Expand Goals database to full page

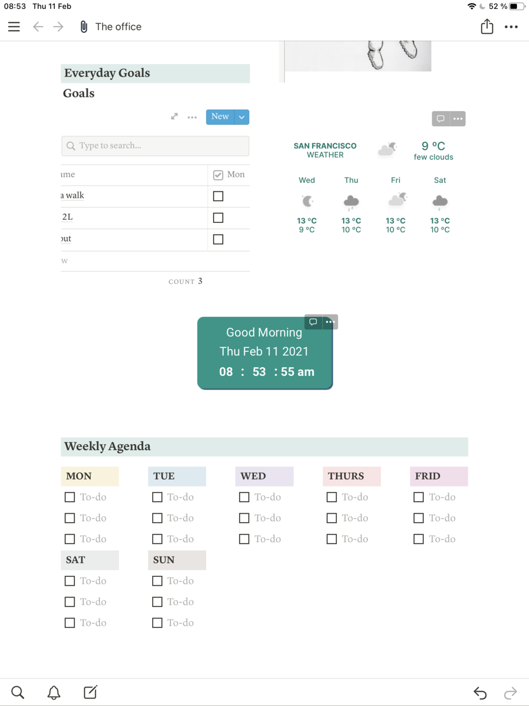(x=174, y=116)
